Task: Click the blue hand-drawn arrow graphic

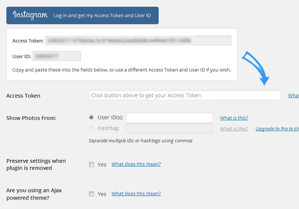Action: [x=256, y=68]
